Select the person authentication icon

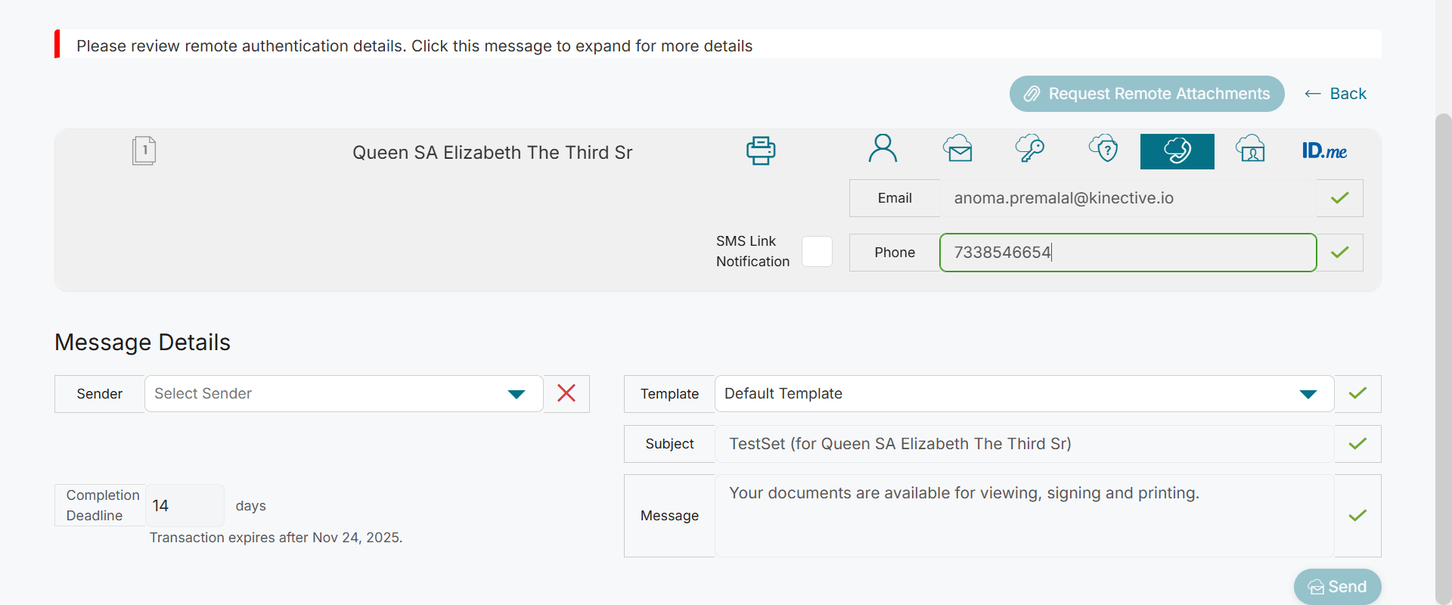pyautogui.click(x=883, y=149)
